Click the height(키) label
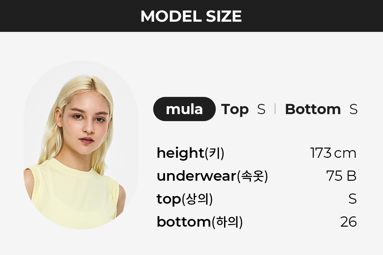The image size is (383, 255). click(x=191, y=154)
